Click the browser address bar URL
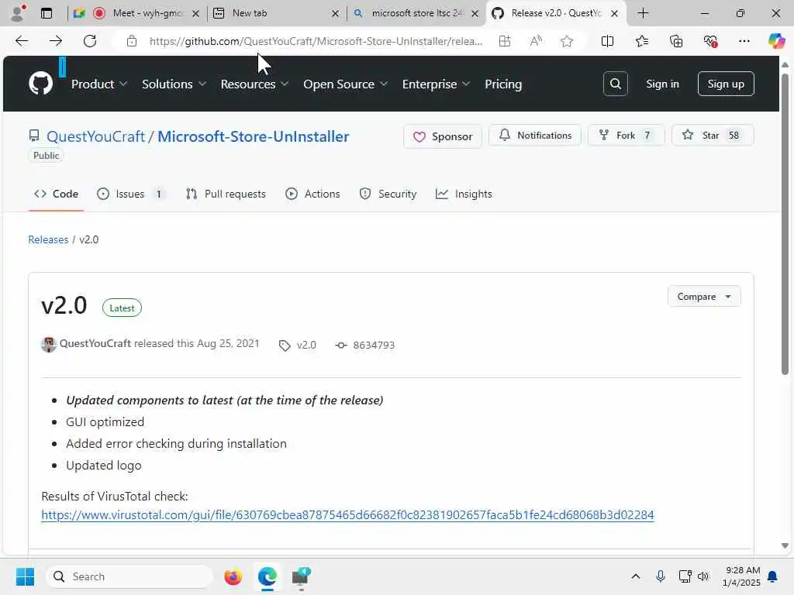The width and height of the screenshot is (794, 595). pyautogui.click(x=316, y=41)
